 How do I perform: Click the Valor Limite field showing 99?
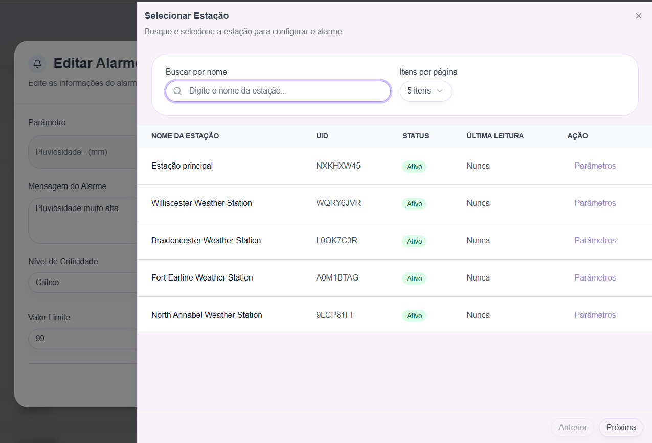tap(82, 338)
